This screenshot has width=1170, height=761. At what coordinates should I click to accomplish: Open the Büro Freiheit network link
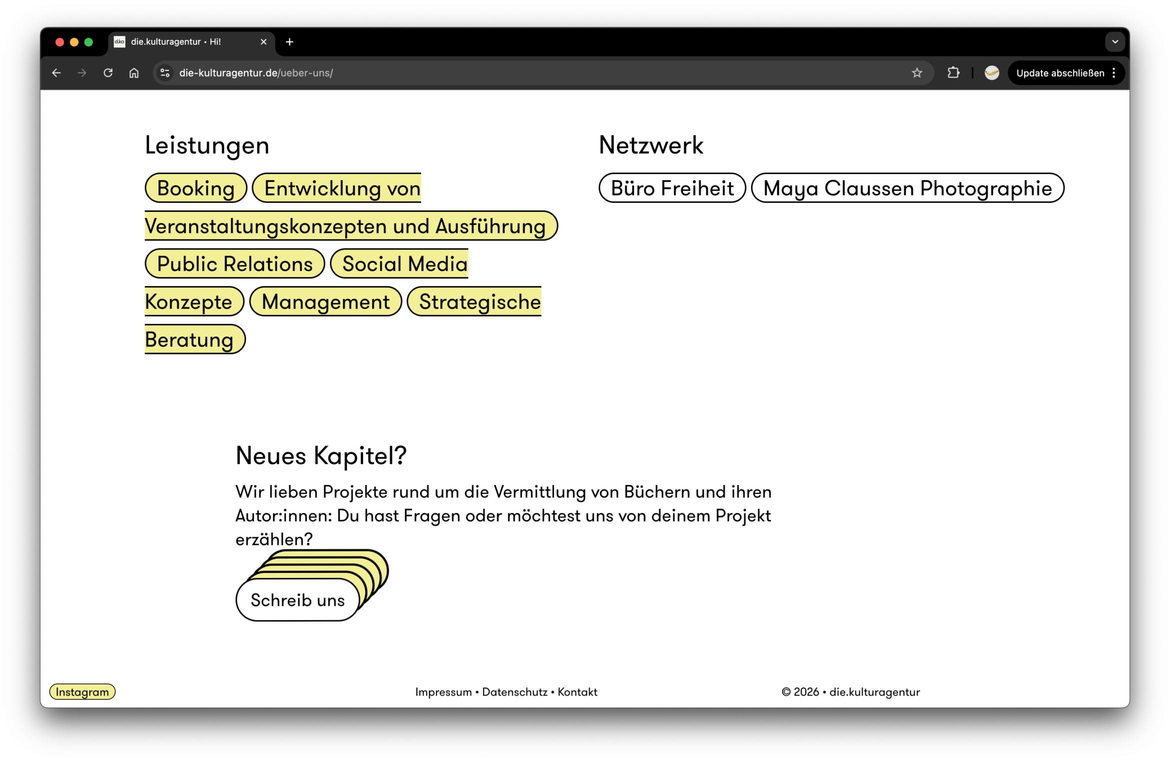point(672,188)
